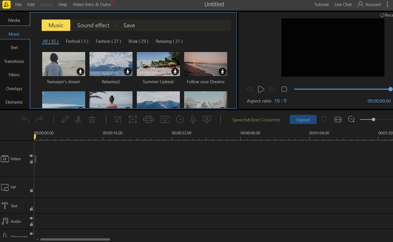Open the three-dot more options menu
Screen dimensions: 393x242
(388, 5)
